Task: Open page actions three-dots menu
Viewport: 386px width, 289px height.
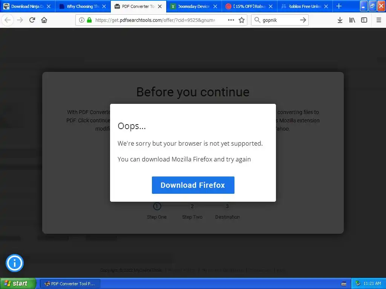Action: coord(231,20)
